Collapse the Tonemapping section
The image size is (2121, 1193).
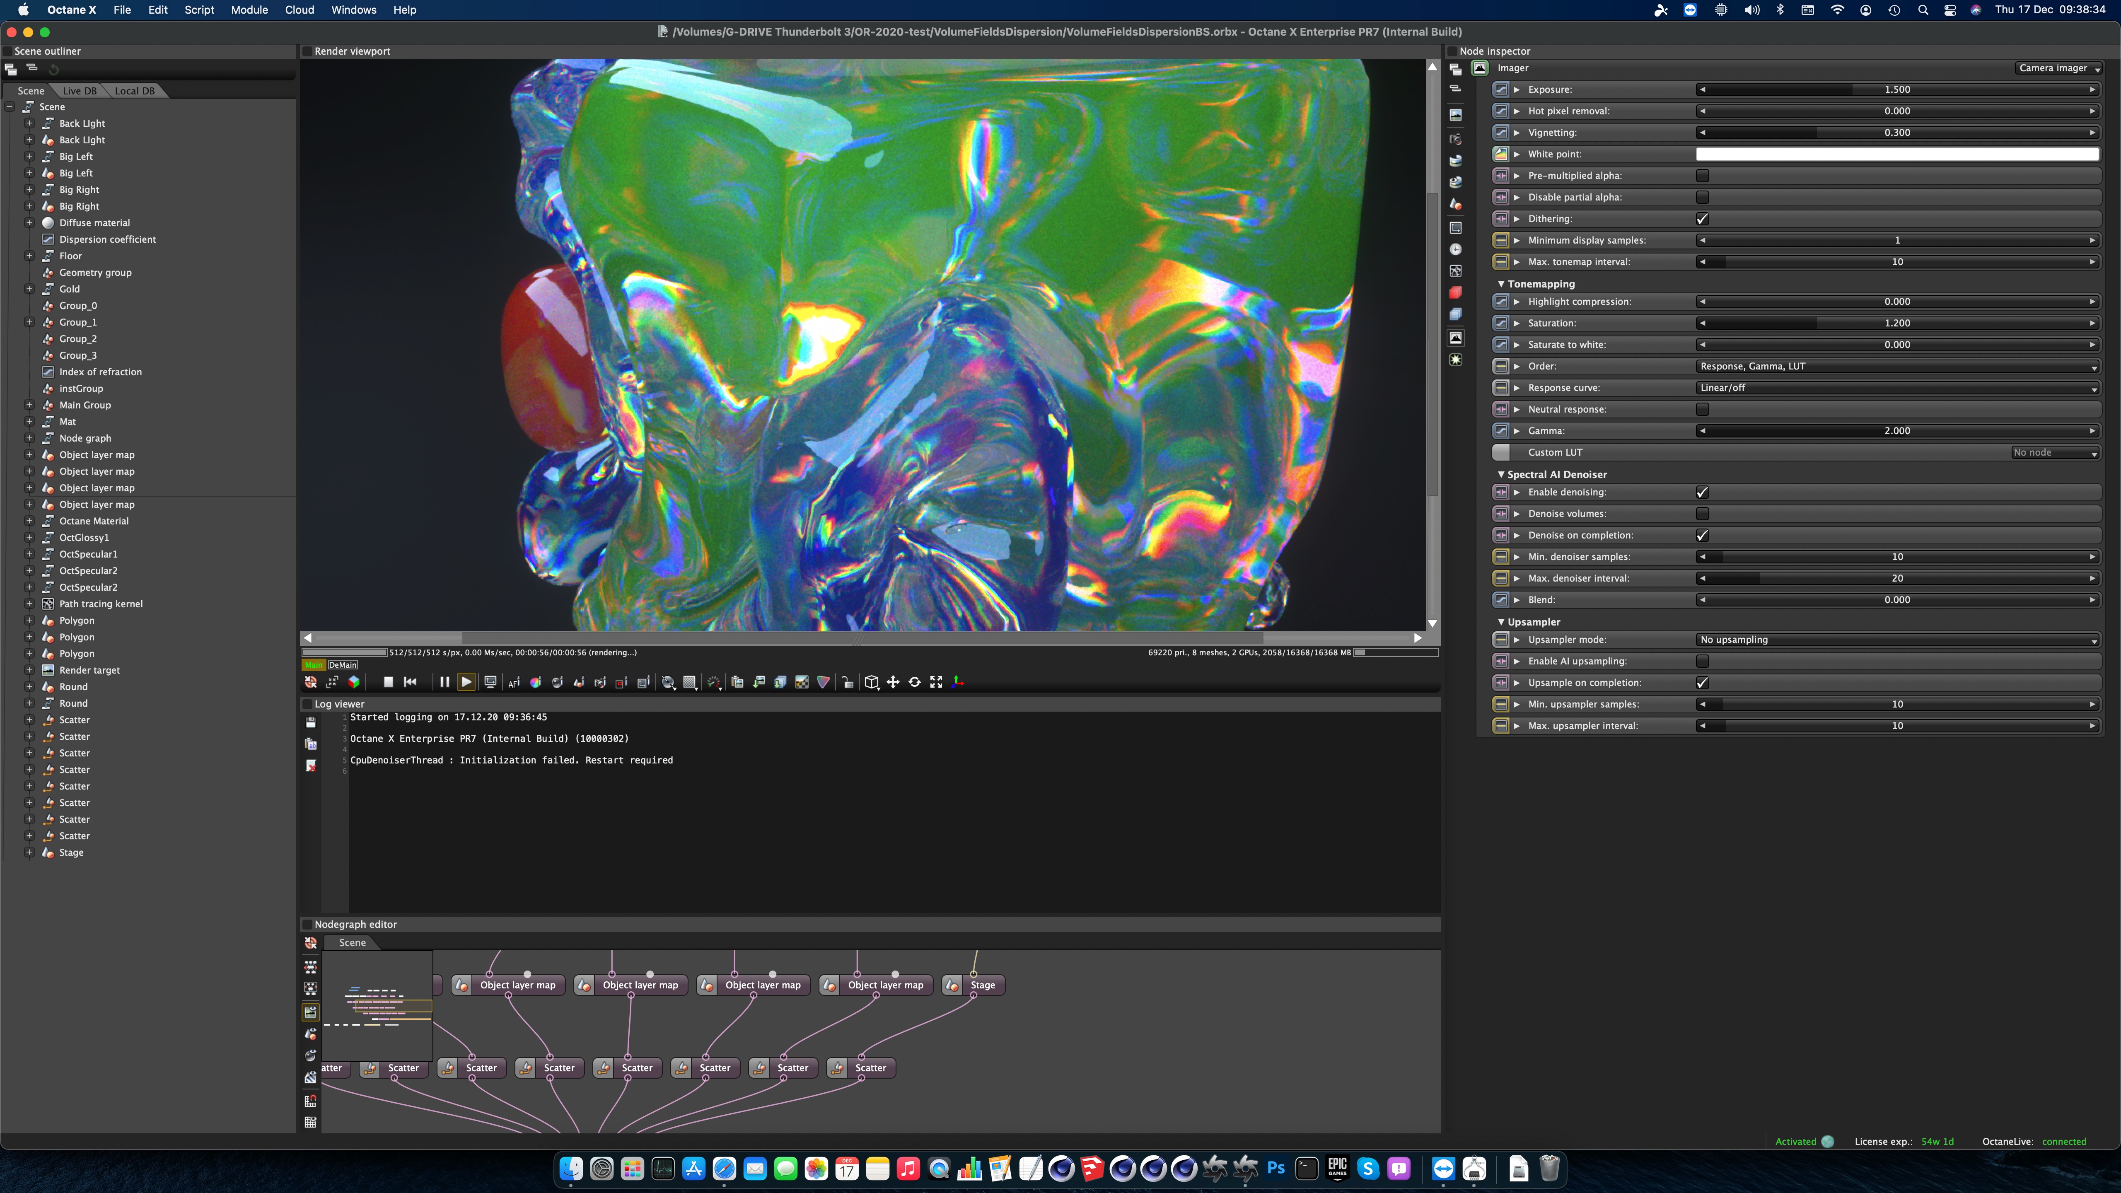tap(1501, 284)
